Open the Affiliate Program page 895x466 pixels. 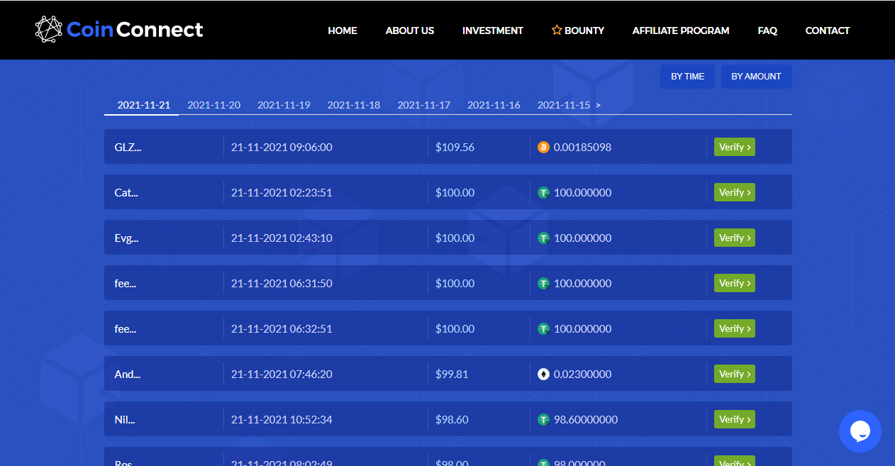pyautogui.click(x=681, y=30)
